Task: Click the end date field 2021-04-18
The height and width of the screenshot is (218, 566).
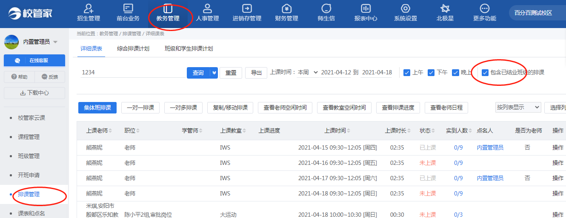Action: [x=377, y=73]
